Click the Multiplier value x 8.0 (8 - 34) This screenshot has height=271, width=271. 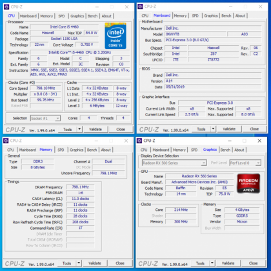tap(46, 94)
